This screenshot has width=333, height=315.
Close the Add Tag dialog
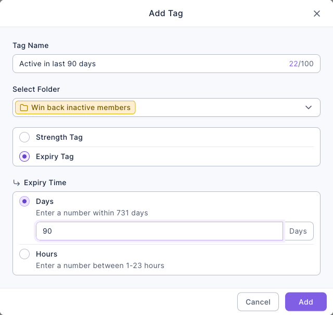[x=317, y=14]
